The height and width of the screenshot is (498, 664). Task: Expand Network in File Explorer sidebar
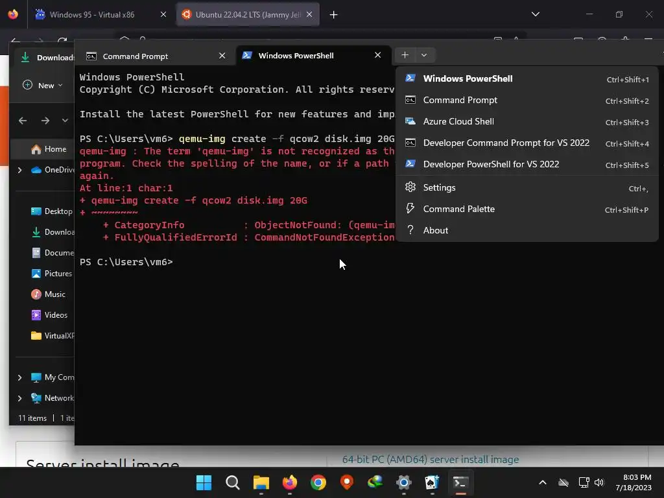(x=19, y=398)
